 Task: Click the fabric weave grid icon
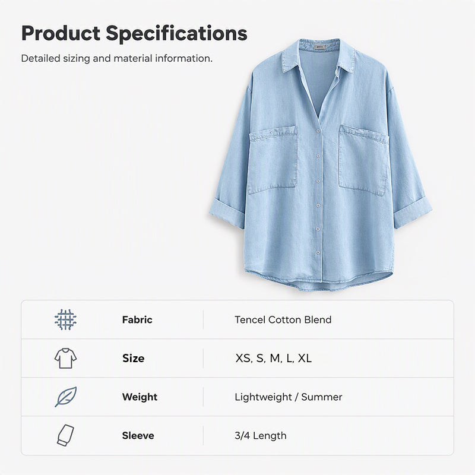click(x=65, y=319)
